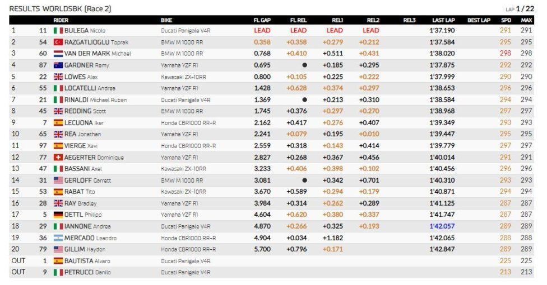547x285 pixels.
Task: Click blue last lap time 1'42.057
Action: point(442,226)
